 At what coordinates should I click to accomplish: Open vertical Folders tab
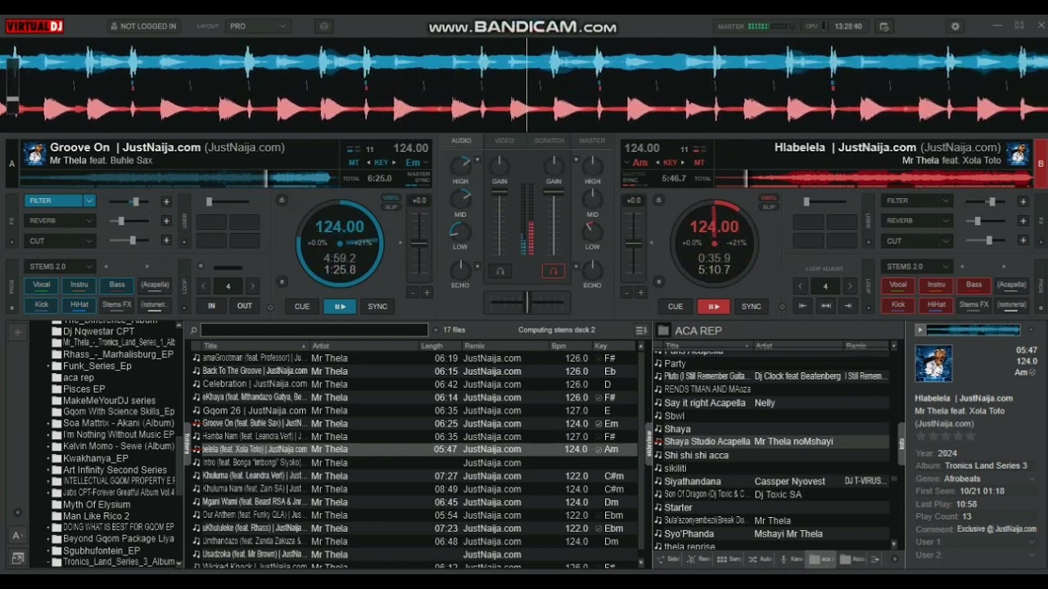point(187,443)
